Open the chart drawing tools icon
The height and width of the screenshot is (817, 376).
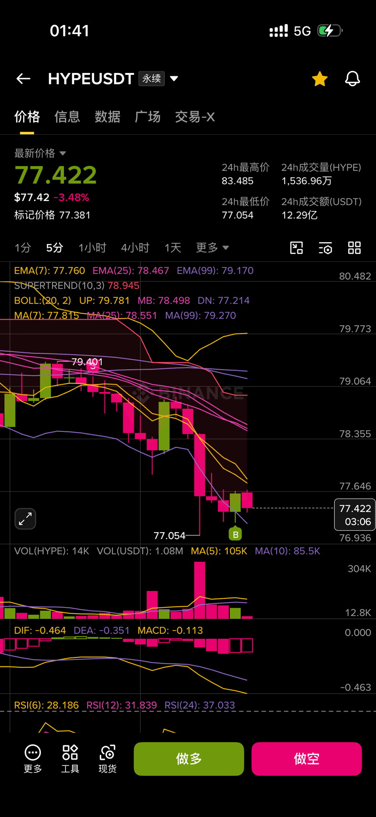point(297,248)
